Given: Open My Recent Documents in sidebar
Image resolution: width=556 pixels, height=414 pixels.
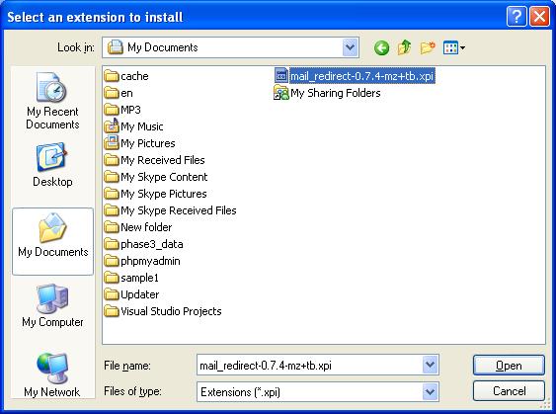Looking at the screenshot, I should [x=52, y=101].
